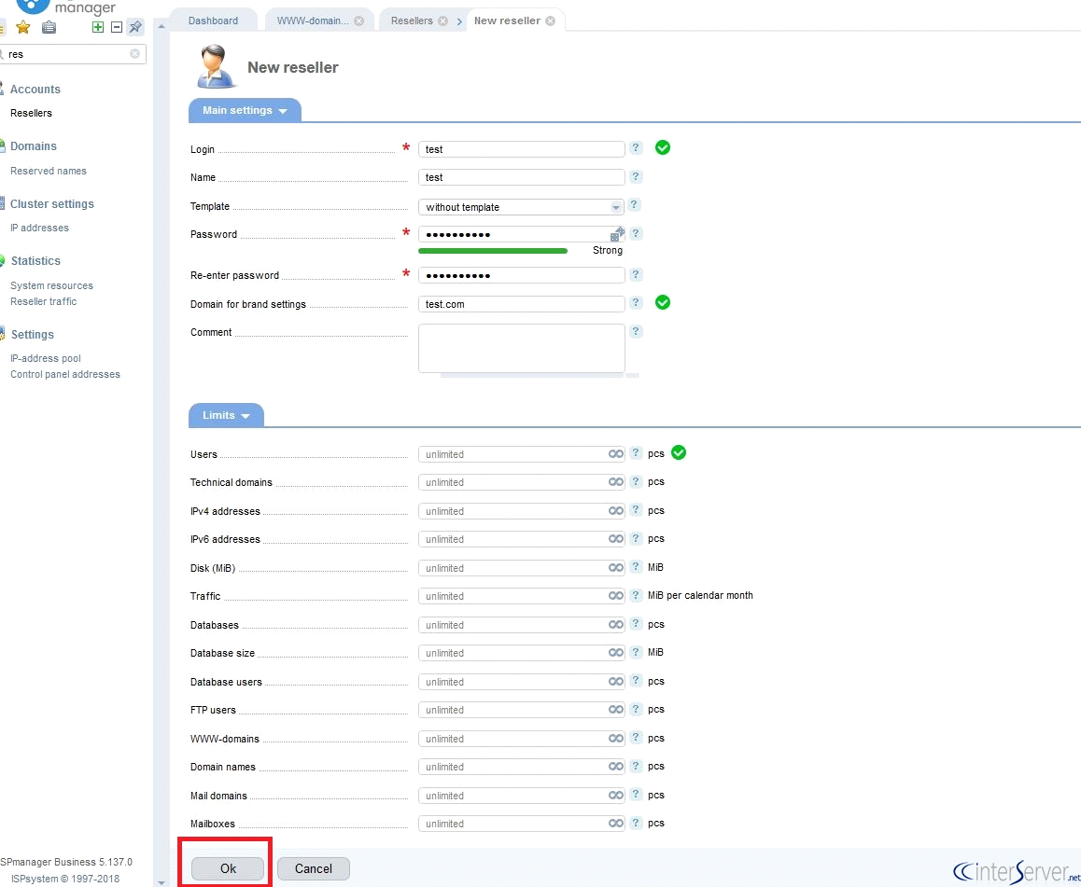Toggle unlimited for IPv4 addresses
1081x887 pixels.
point(615,511)
